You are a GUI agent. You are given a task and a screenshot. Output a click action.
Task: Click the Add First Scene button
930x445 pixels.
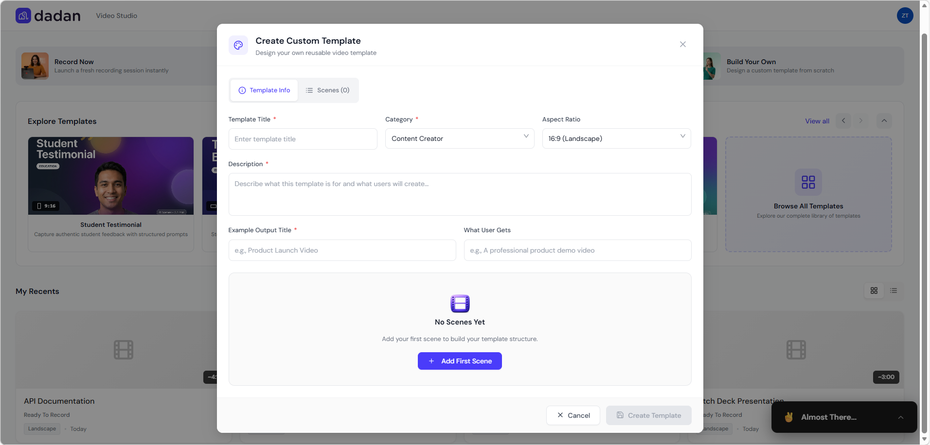coord(459,361)
